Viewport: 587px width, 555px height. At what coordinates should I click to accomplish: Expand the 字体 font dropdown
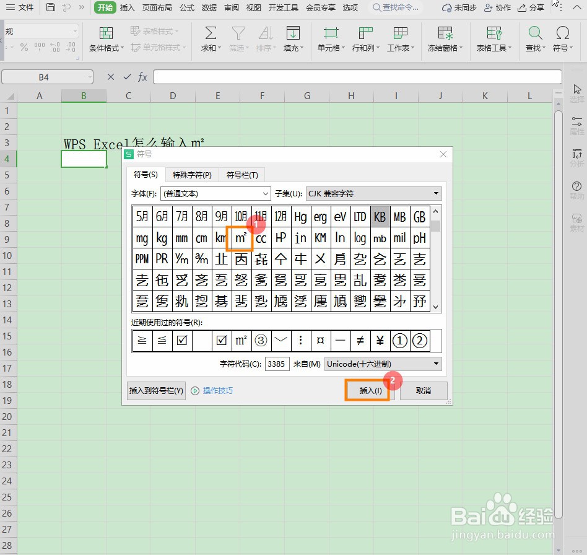266,194
